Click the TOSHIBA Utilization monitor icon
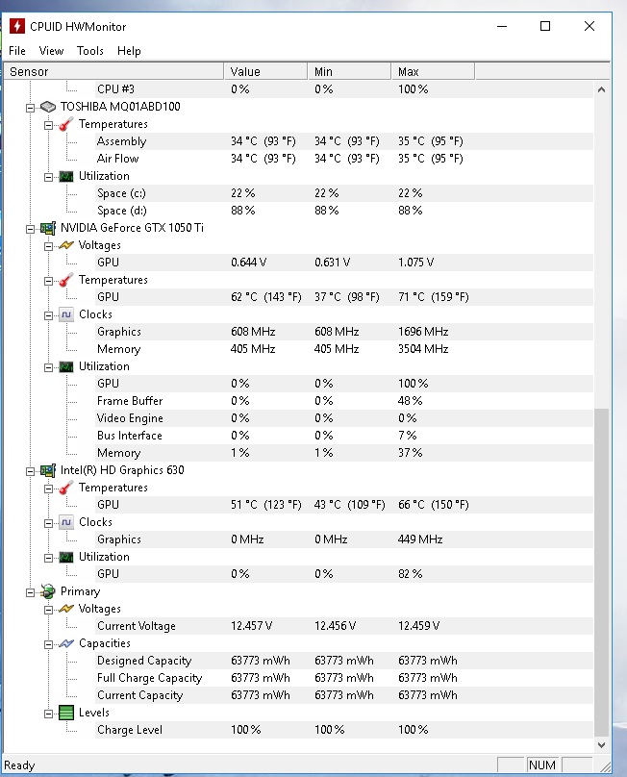 65,176
